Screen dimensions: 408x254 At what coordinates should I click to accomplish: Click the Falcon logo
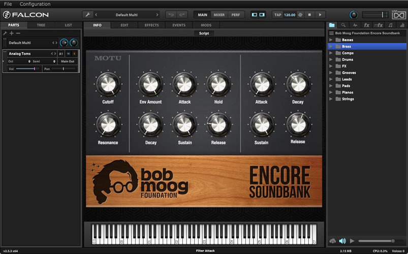(x=26, y=15)
